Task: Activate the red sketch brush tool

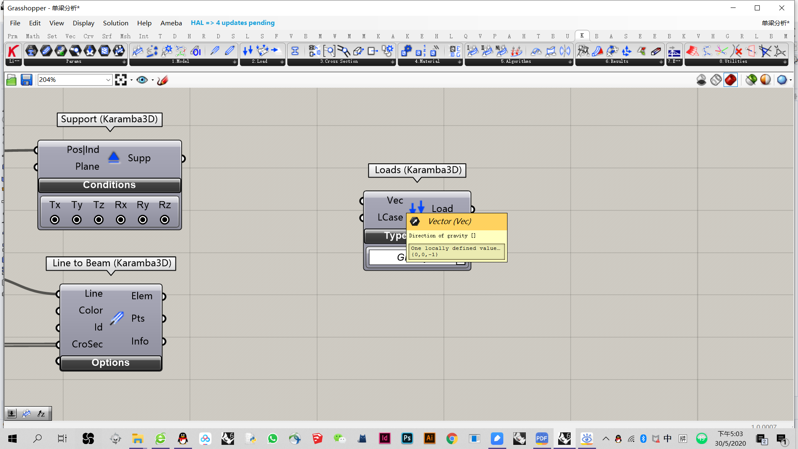Action: 163,80
